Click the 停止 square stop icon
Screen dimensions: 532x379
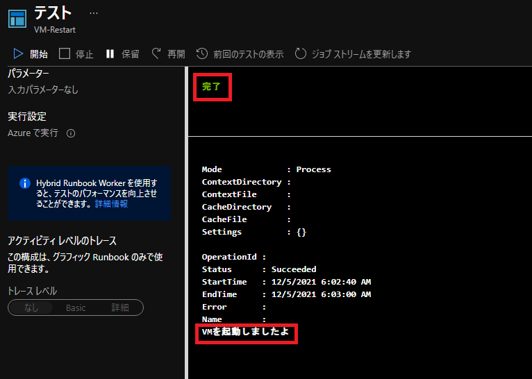point(65,53)
